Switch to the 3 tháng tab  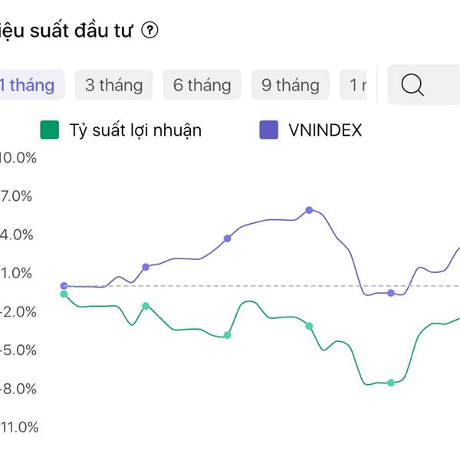click(113, 84)
